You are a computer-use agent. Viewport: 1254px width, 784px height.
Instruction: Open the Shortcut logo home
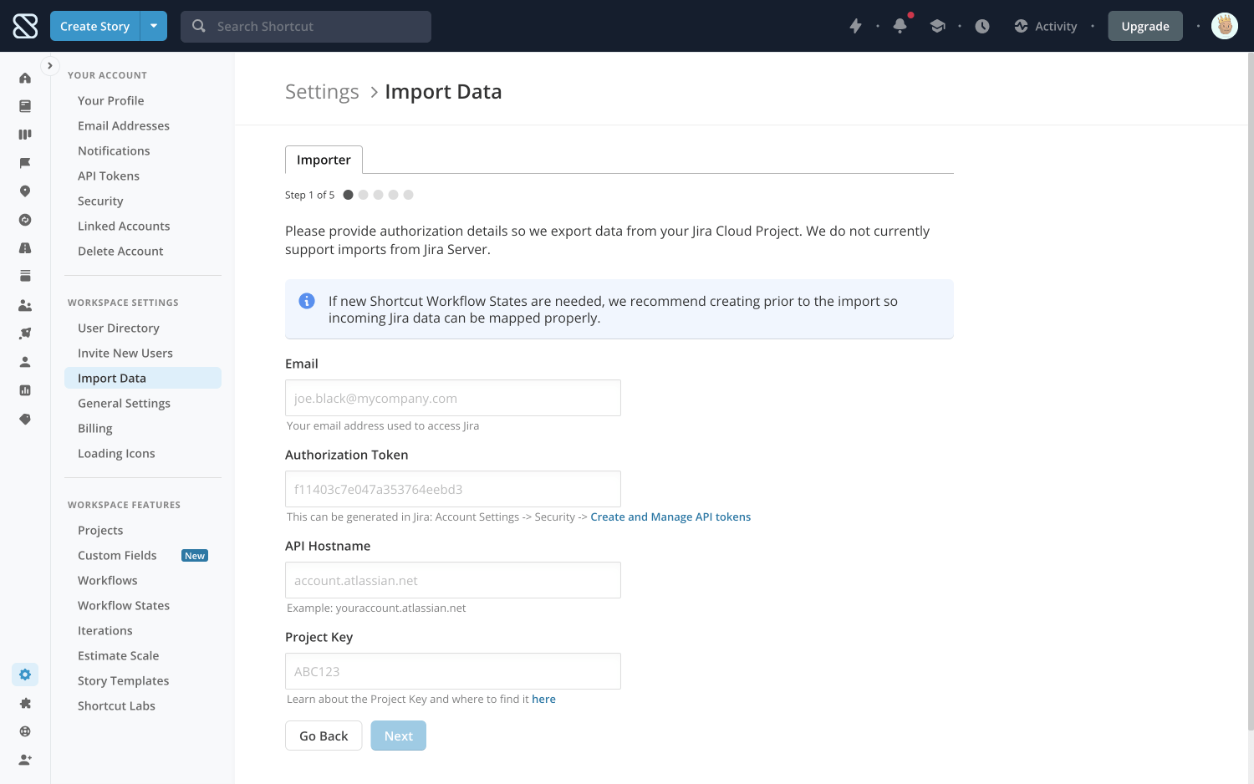pyautogui.click(x=25, y=26)
